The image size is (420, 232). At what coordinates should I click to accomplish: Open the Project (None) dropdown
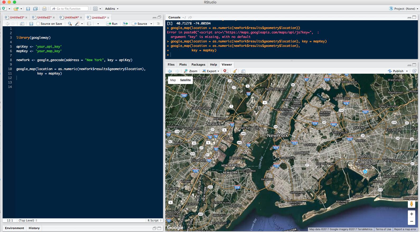(404, 9)
